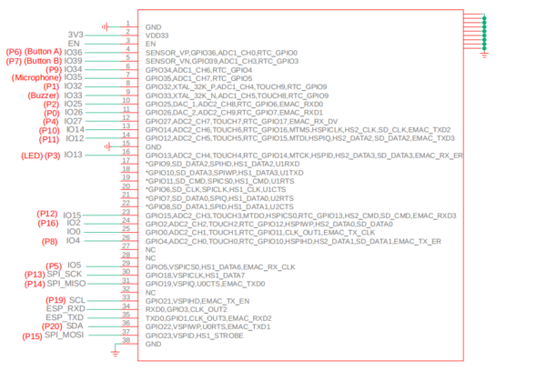Select the ESP_TXD net label

coord(65,317)
